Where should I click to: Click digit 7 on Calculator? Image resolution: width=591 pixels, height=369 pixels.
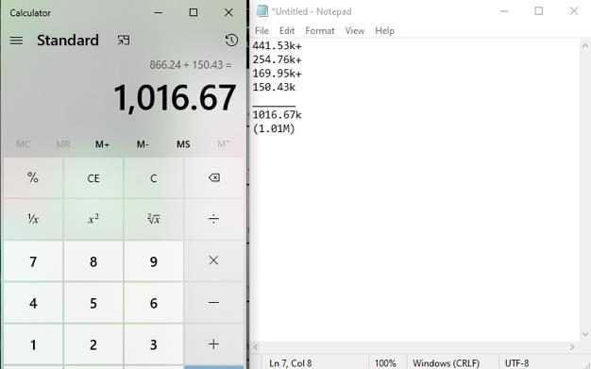(x=33, y=261)
